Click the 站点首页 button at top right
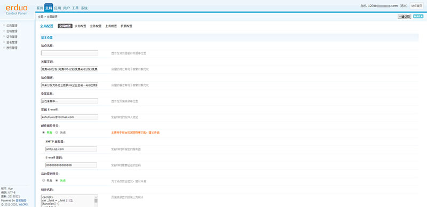 (417, 6)
